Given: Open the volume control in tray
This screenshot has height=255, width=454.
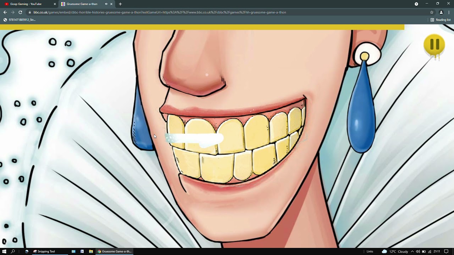Looking at the screenshot, I should coord(418,251).
